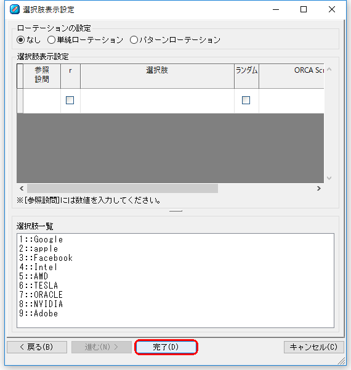Click the first row's selector header cell

20,101
